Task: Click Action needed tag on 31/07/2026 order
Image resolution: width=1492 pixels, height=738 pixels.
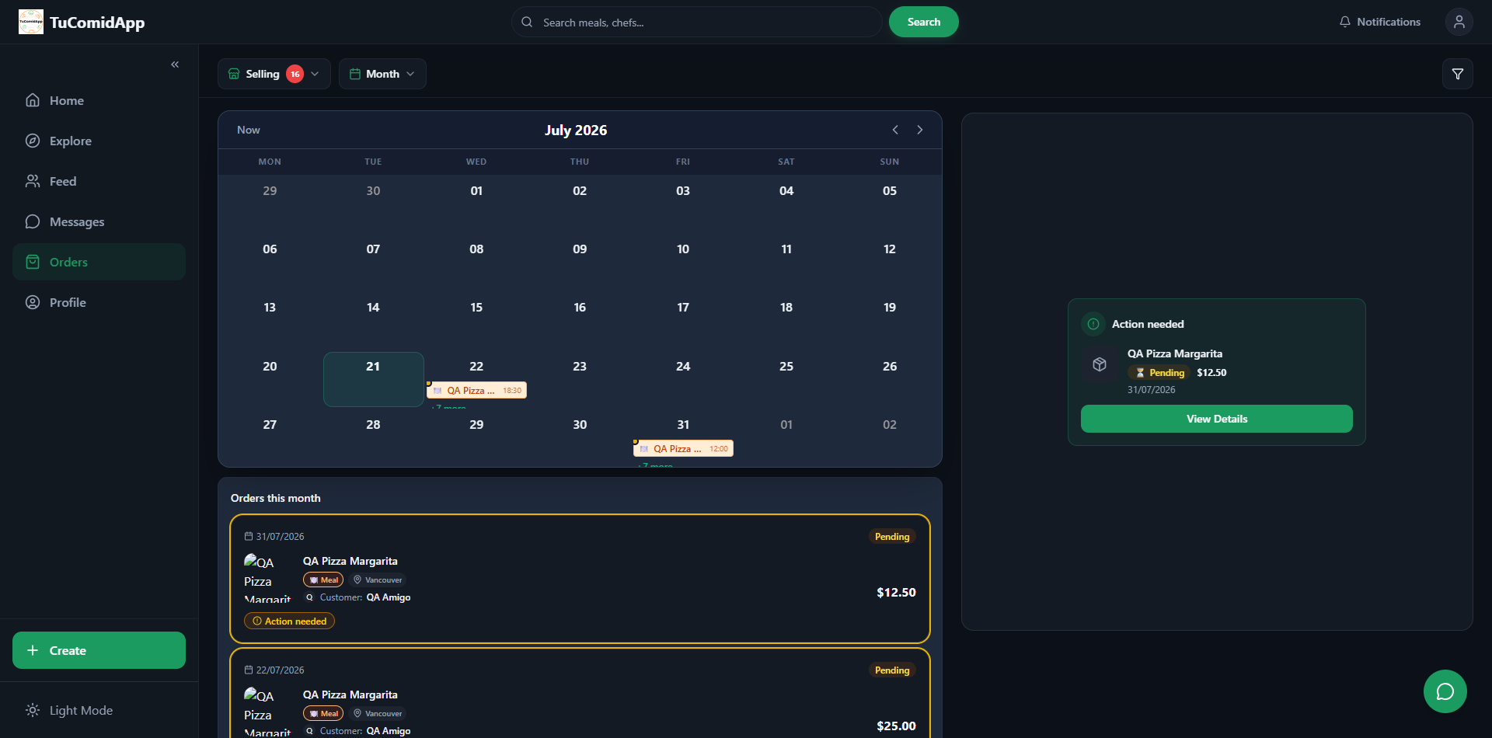Action: tap(289, 621)
